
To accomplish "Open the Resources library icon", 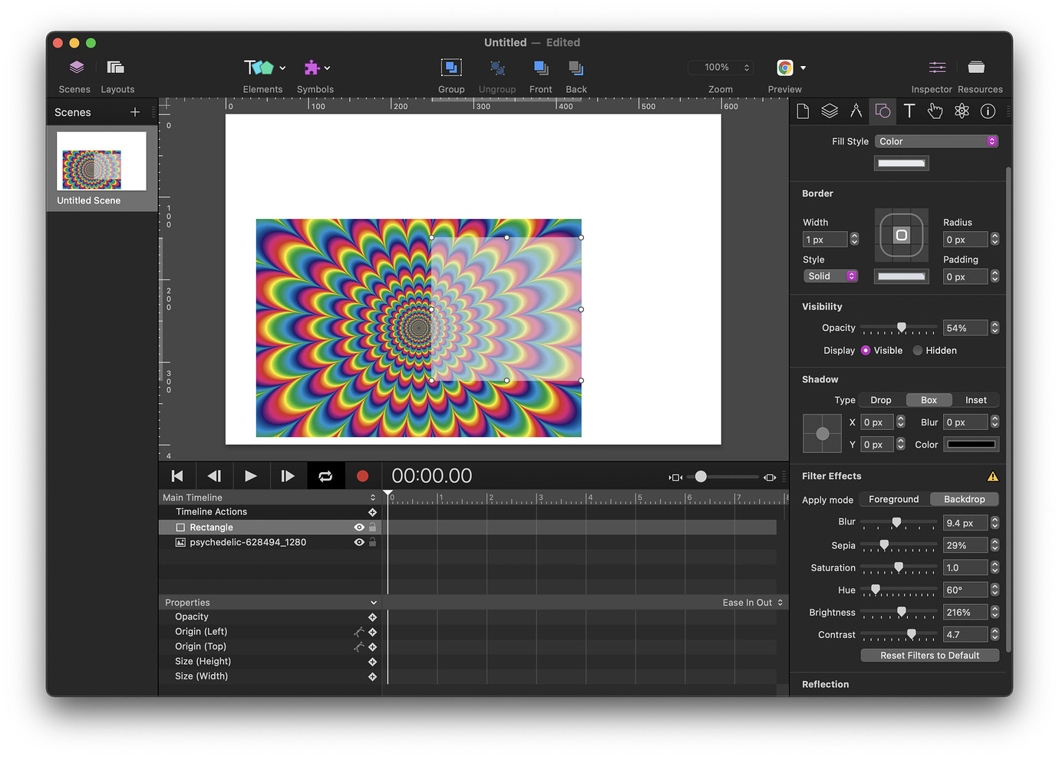I will (x=976, y=68).
